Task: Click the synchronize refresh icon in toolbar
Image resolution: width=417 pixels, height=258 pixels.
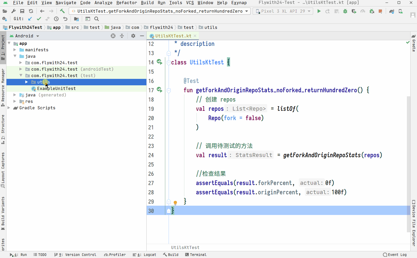Action: click(x=31, y=11)
